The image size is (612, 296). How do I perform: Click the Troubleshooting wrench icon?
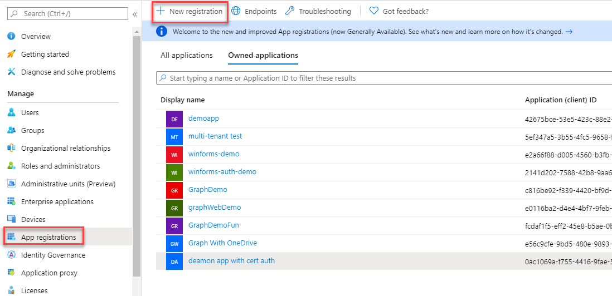pos(290,11)
